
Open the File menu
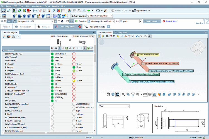3,6
